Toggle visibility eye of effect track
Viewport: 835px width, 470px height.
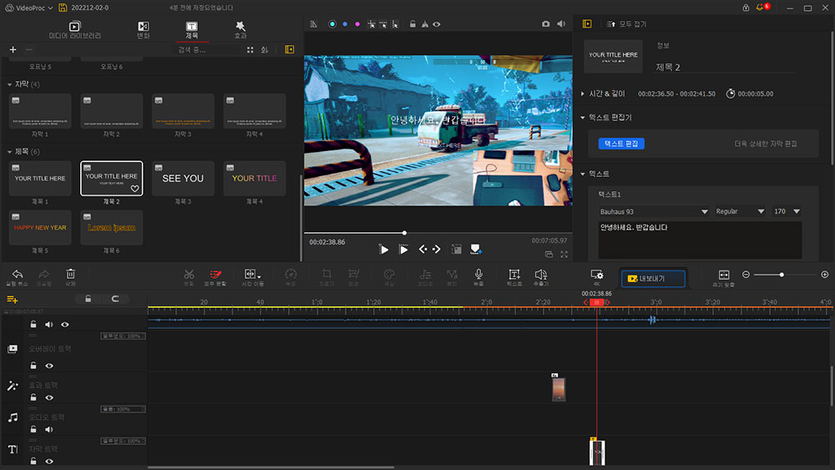pyautogui.click(x=49, y=398)
